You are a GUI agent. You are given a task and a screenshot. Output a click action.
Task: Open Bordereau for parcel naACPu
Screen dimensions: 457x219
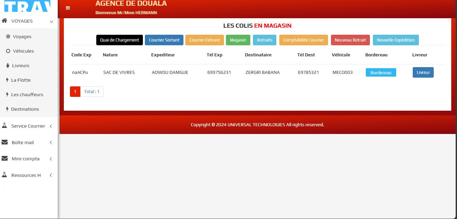click(x=381, y=73)
